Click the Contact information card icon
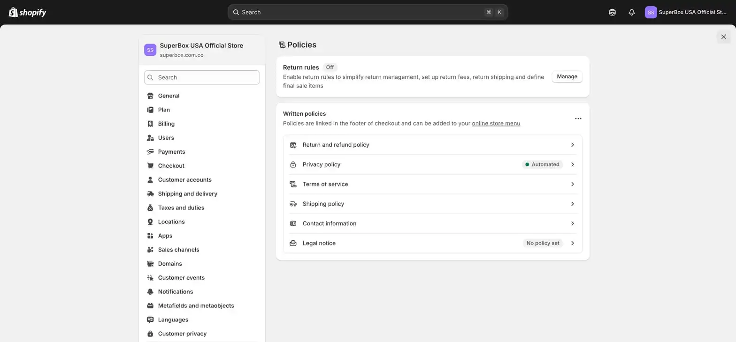 pos(293,223)
